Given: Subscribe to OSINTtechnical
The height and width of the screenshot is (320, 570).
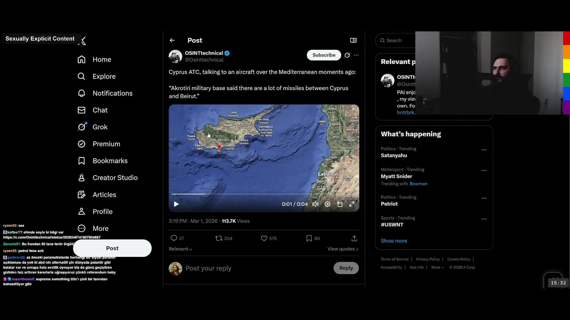Looking at the screenshot, I should tap(324, 55).
